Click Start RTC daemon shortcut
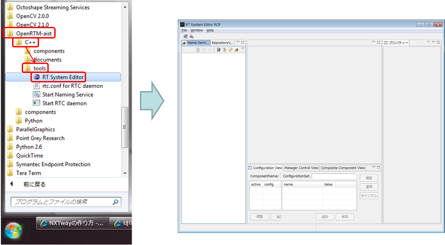 60,103
